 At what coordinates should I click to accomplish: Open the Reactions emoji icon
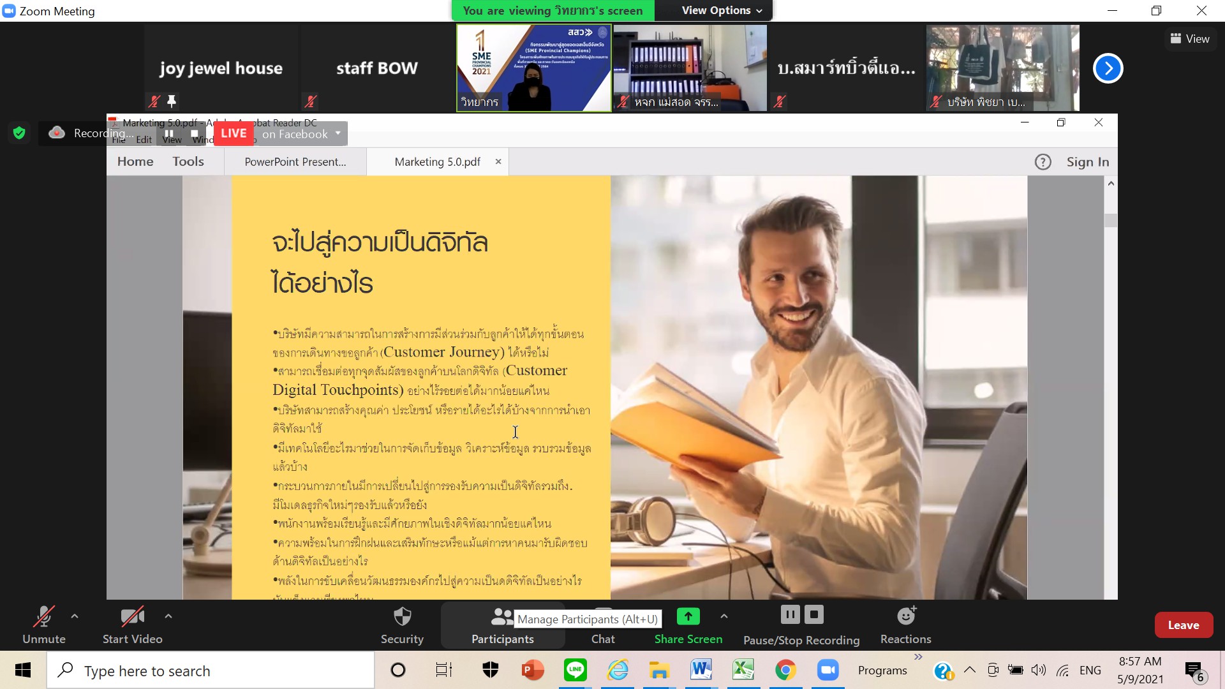(x=906, y=617)
